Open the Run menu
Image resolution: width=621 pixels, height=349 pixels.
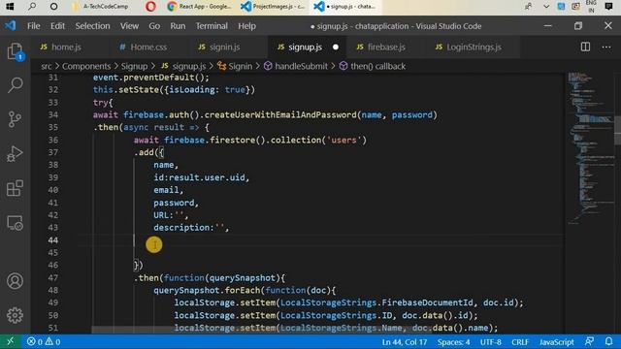pyautogui.click(x=178, y=26)
